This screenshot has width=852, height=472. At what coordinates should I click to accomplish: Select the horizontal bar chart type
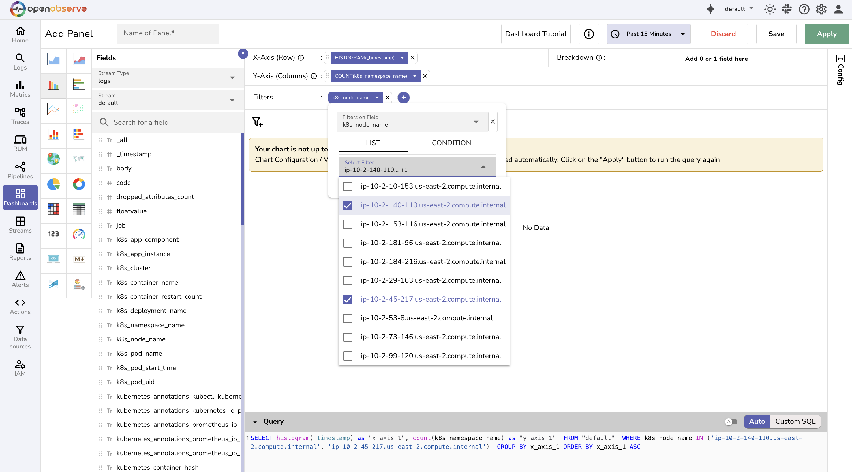tap(79, 85)
